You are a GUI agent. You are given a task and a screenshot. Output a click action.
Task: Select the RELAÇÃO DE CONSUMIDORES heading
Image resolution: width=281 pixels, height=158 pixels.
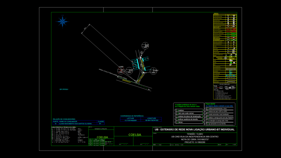click(64, 119)
